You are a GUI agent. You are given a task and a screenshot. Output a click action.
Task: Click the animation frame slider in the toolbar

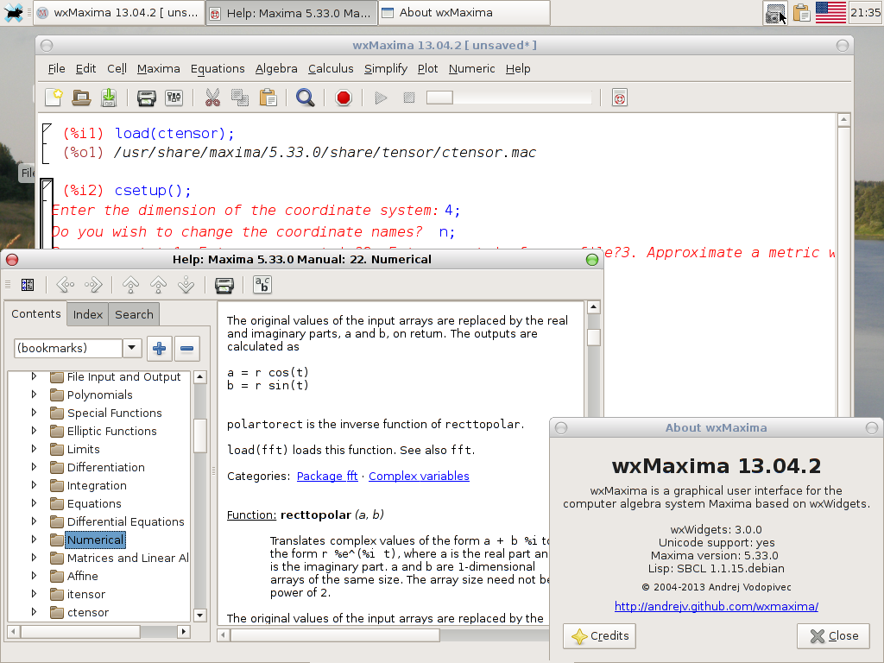439,98
